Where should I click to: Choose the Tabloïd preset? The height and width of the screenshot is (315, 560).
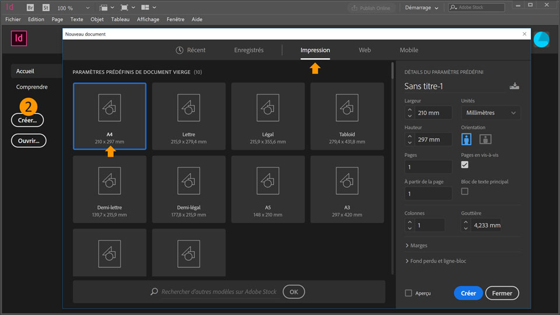347,116
